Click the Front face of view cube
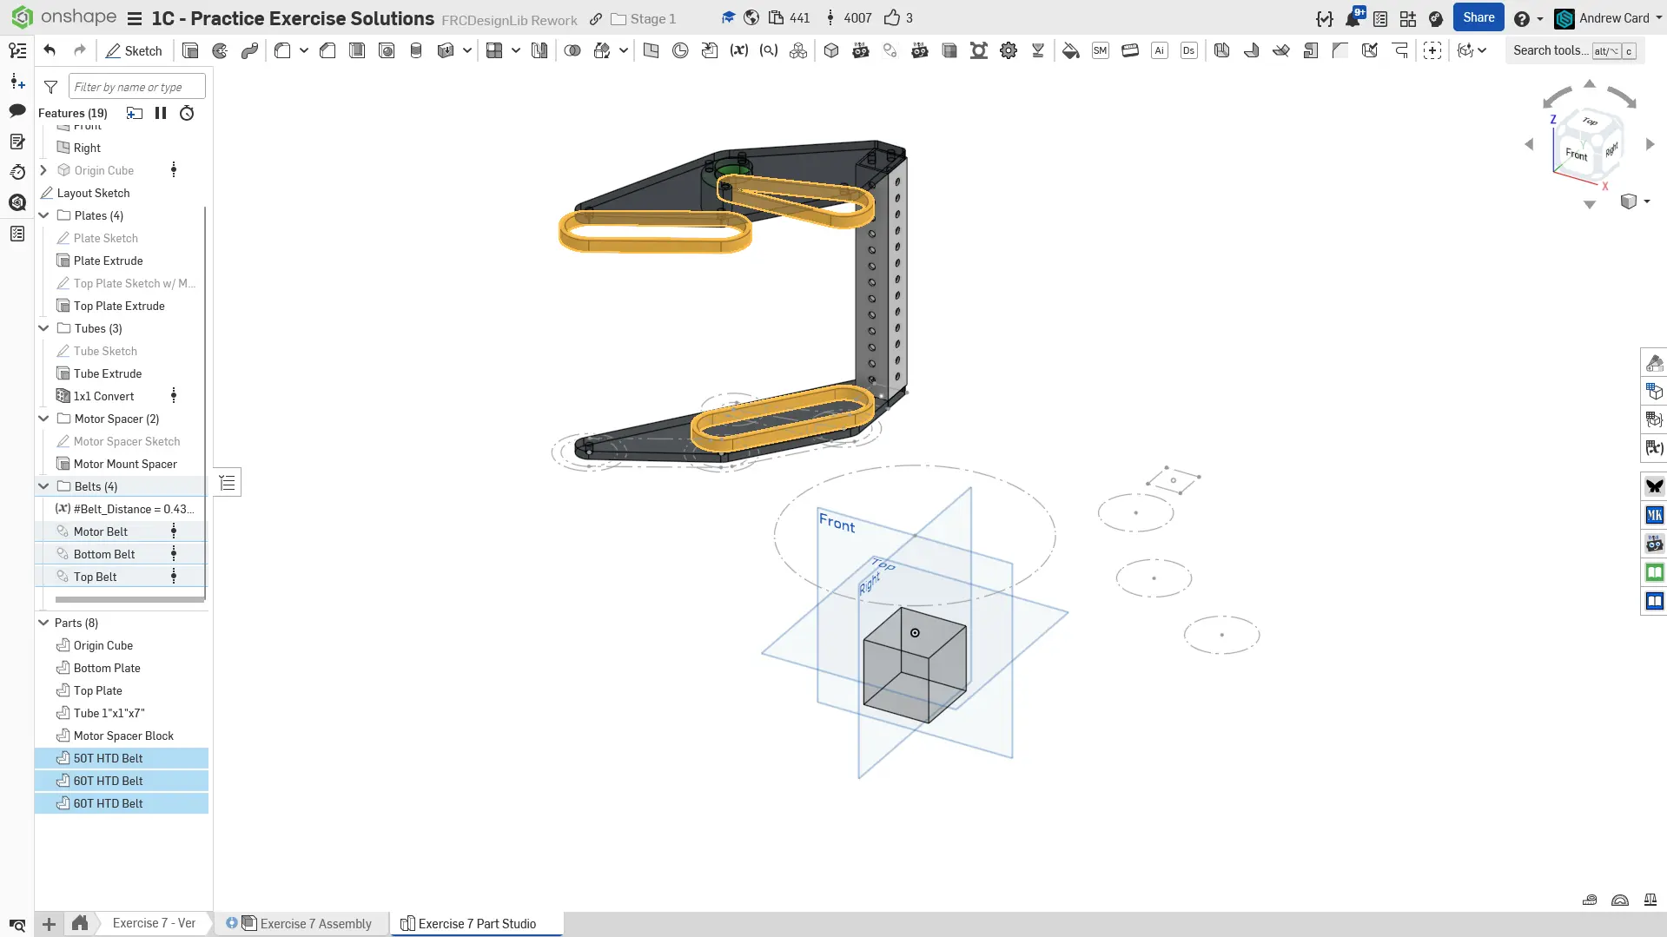 pos(1576,154)
